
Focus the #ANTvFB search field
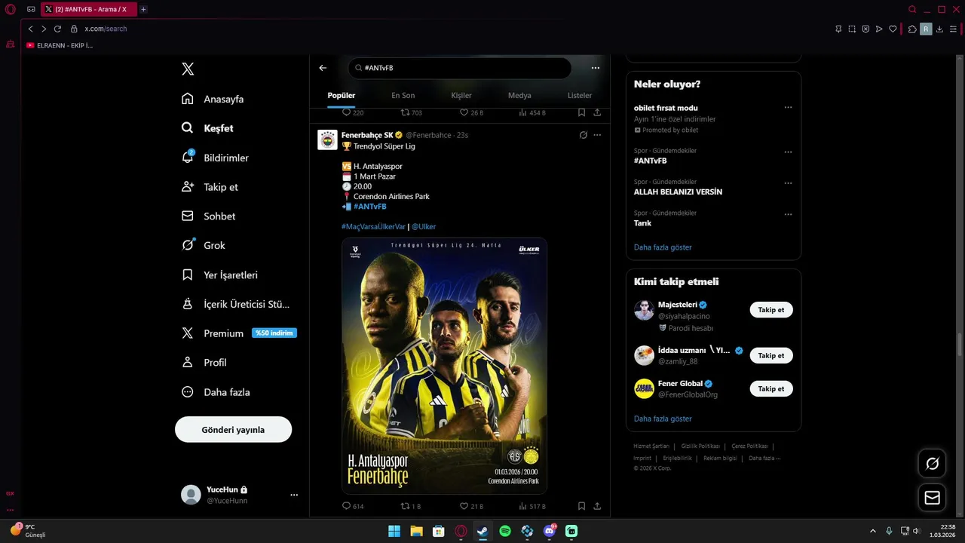coord(459,68)
